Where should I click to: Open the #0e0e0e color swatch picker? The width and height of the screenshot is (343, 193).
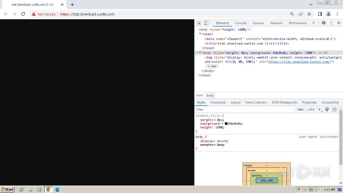coord(226,124)
